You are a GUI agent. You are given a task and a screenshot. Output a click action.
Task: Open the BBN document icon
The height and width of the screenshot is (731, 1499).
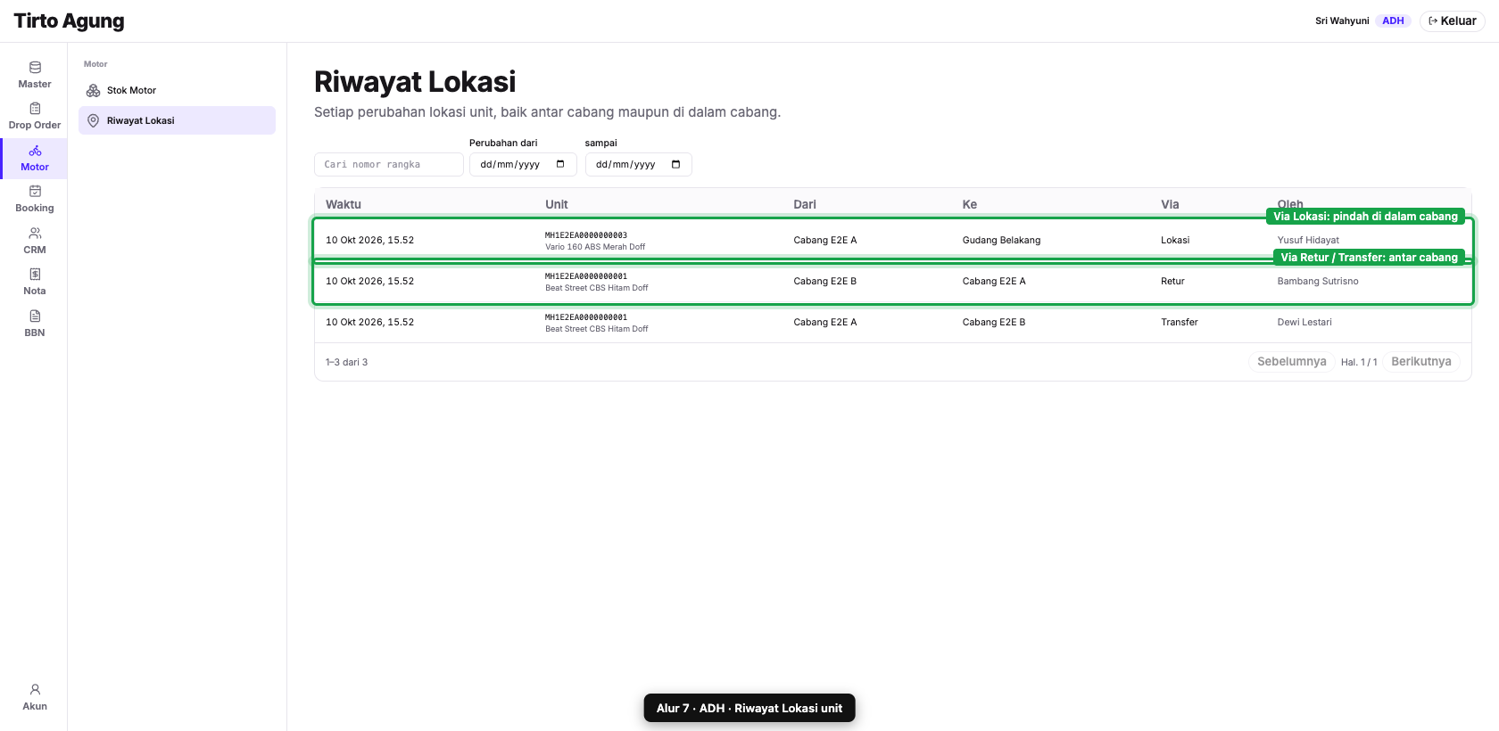[x=35, y=316]
